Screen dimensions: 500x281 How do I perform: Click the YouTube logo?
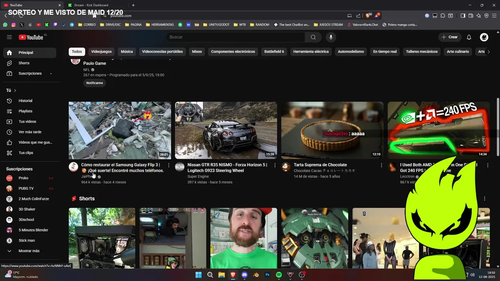31,37
